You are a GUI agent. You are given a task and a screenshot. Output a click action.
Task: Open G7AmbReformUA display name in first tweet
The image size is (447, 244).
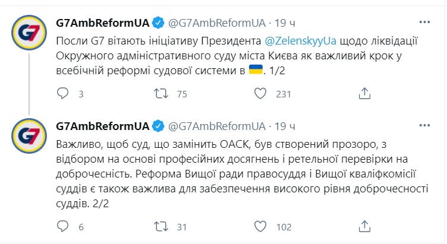click(102, 24)
